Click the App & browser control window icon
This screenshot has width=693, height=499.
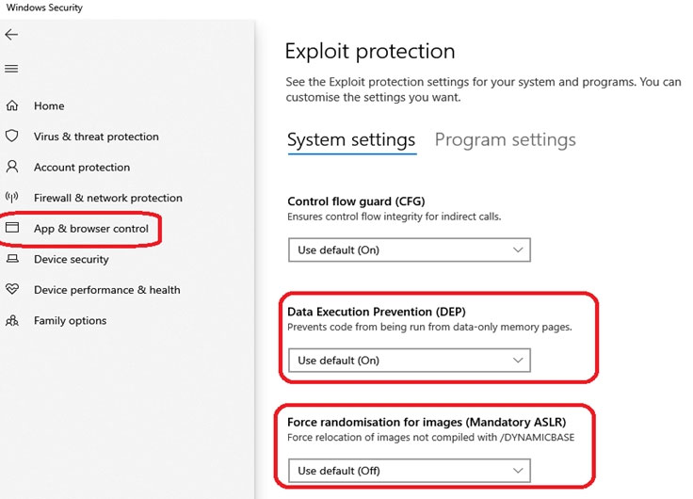(x=12, y=228)
